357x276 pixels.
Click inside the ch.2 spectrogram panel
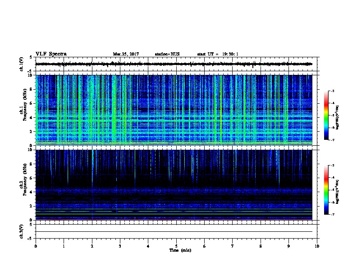(174, 185)
